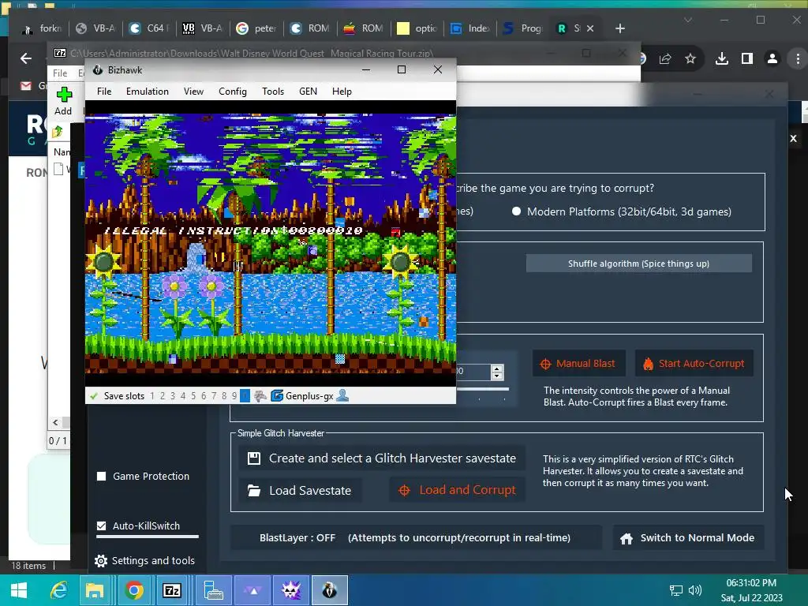Viewport: 808px width, 606px height.
Task: Click the user profile icon in status bar
Action: [342, 396]
